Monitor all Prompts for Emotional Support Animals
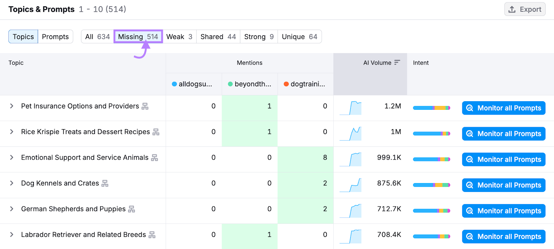Image resolution: width=554 pixels, height=249 pixels. (504, 160)
